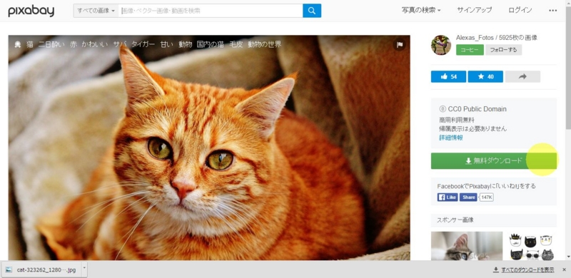Click the flag report icon on image
The width and height of the screenshot is (571, 278).
tap(400, 45)
